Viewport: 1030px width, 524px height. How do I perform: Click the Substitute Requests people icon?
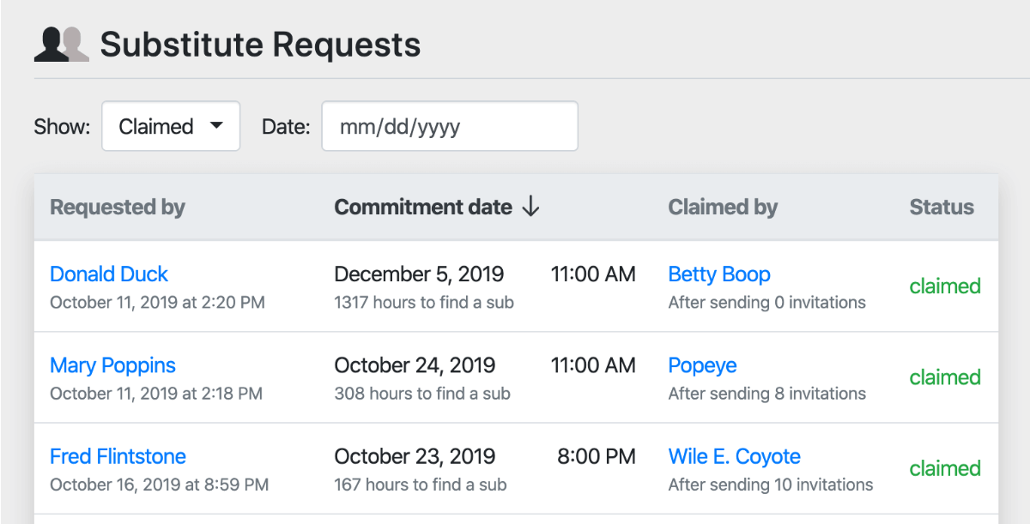point(62,45)
